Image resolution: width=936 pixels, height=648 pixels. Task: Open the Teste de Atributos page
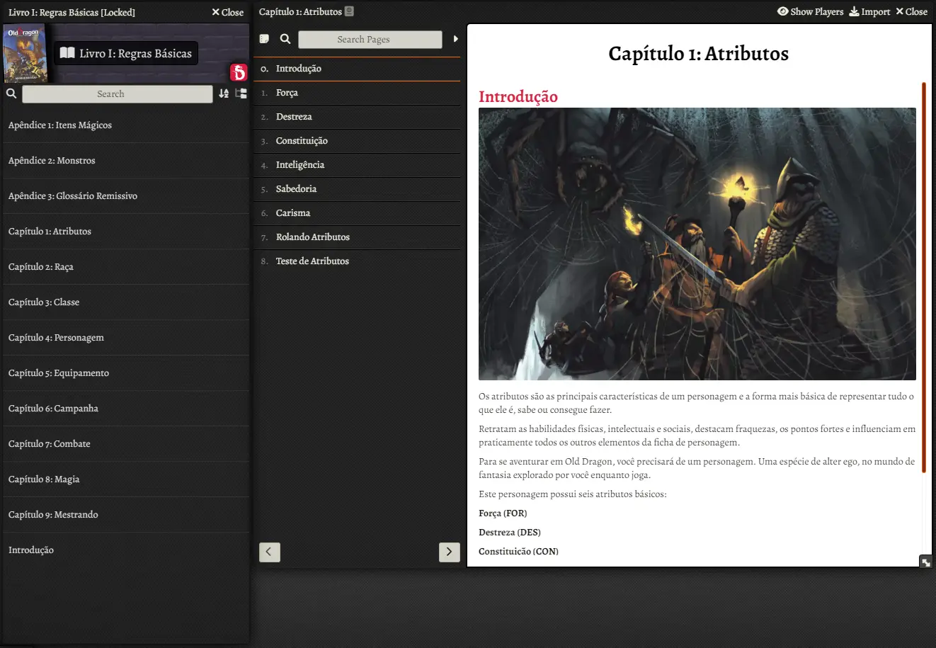(x=357, y=261)
